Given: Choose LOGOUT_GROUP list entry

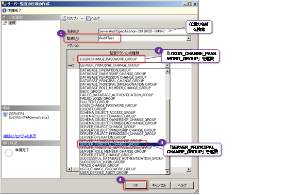Looking at the screenshot, I should click(x=93, y=109).
